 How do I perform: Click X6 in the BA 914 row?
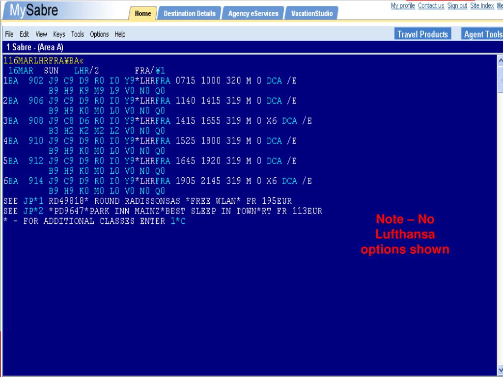[x=271, y=181]
